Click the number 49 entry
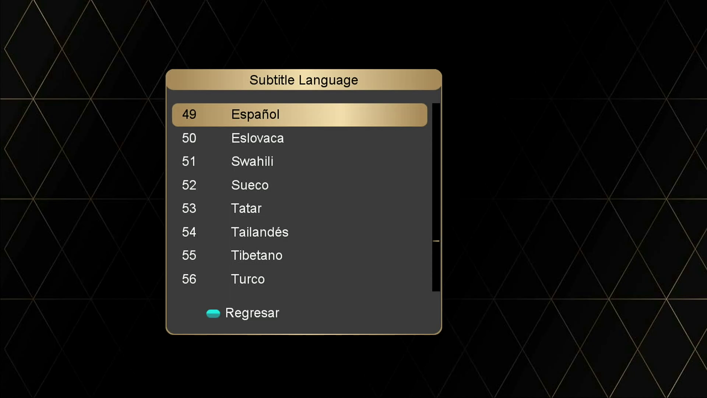The width and height of the screenshot is (707, 398). [x=189, y=115]
